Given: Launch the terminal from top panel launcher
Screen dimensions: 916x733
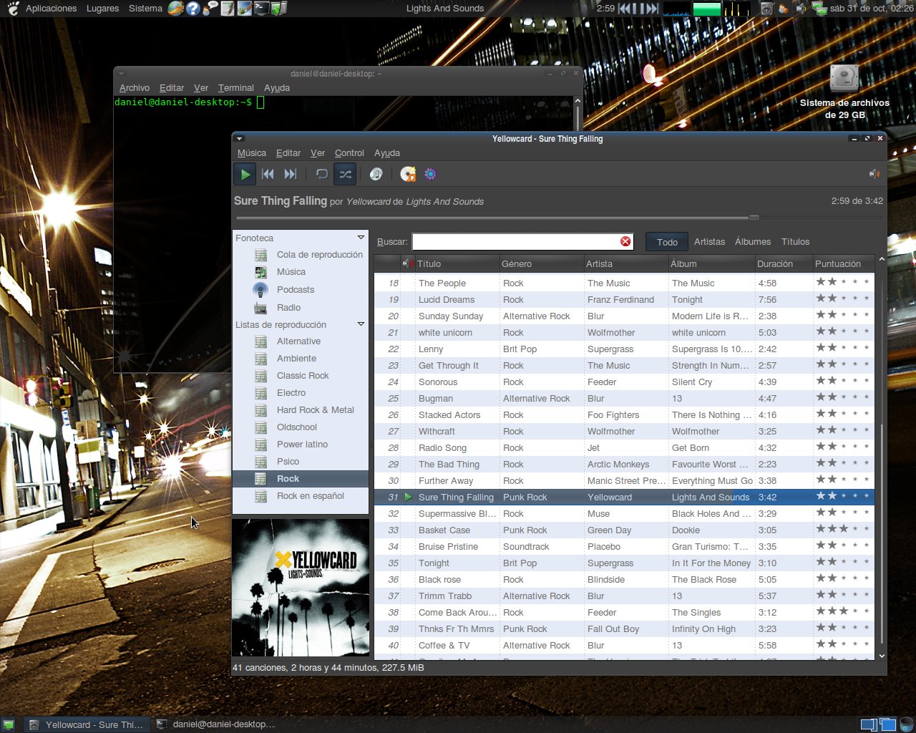Looking at the screenshot, I should pos(262,9).
